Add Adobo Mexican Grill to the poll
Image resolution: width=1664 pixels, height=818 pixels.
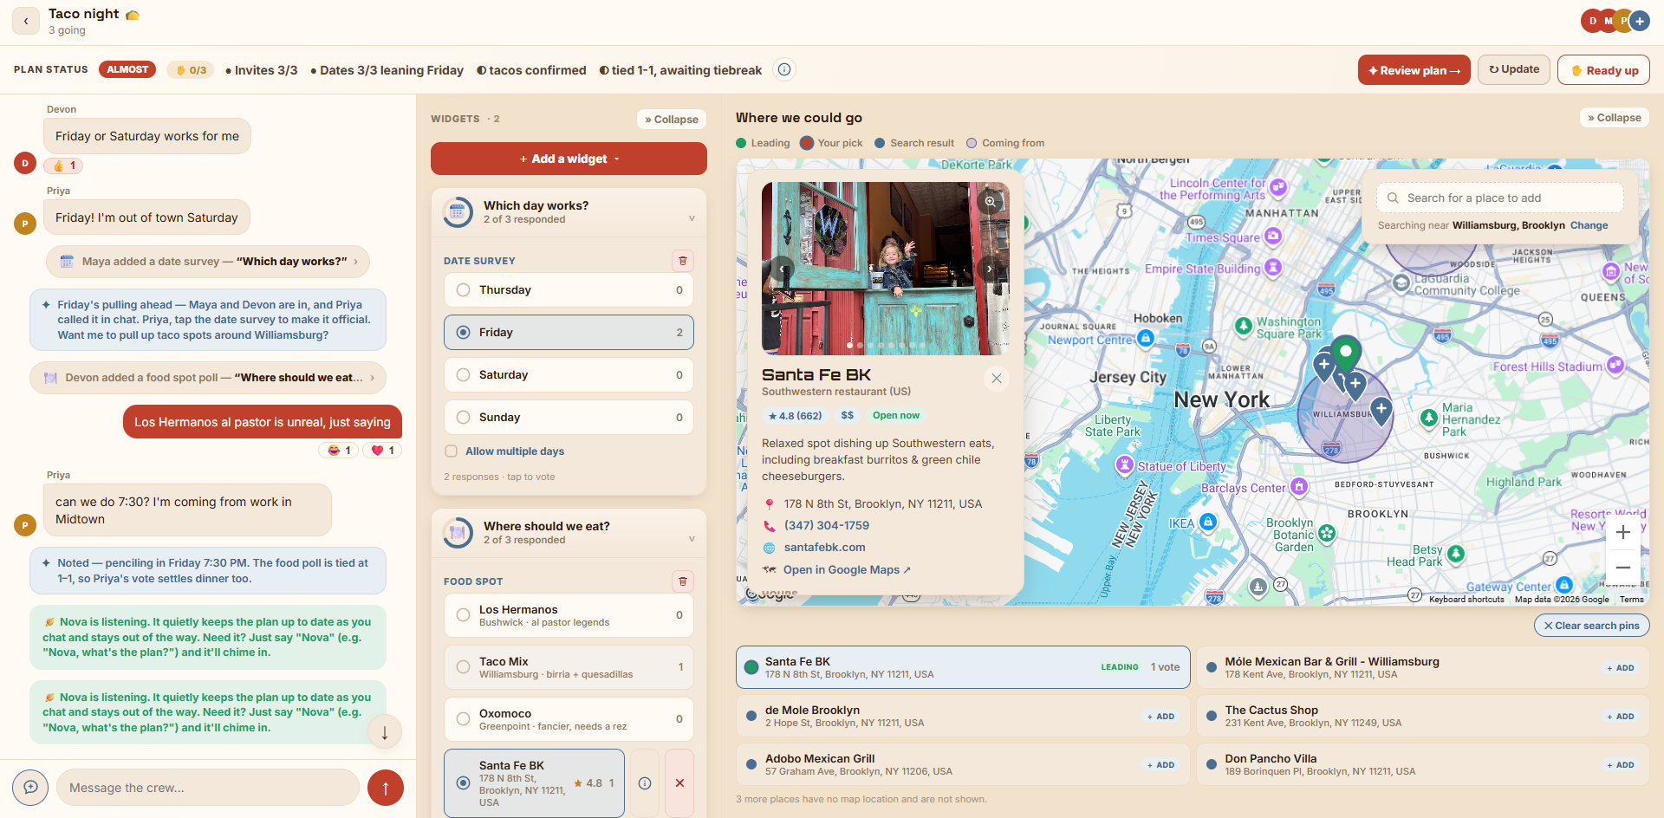[1160, 765]
